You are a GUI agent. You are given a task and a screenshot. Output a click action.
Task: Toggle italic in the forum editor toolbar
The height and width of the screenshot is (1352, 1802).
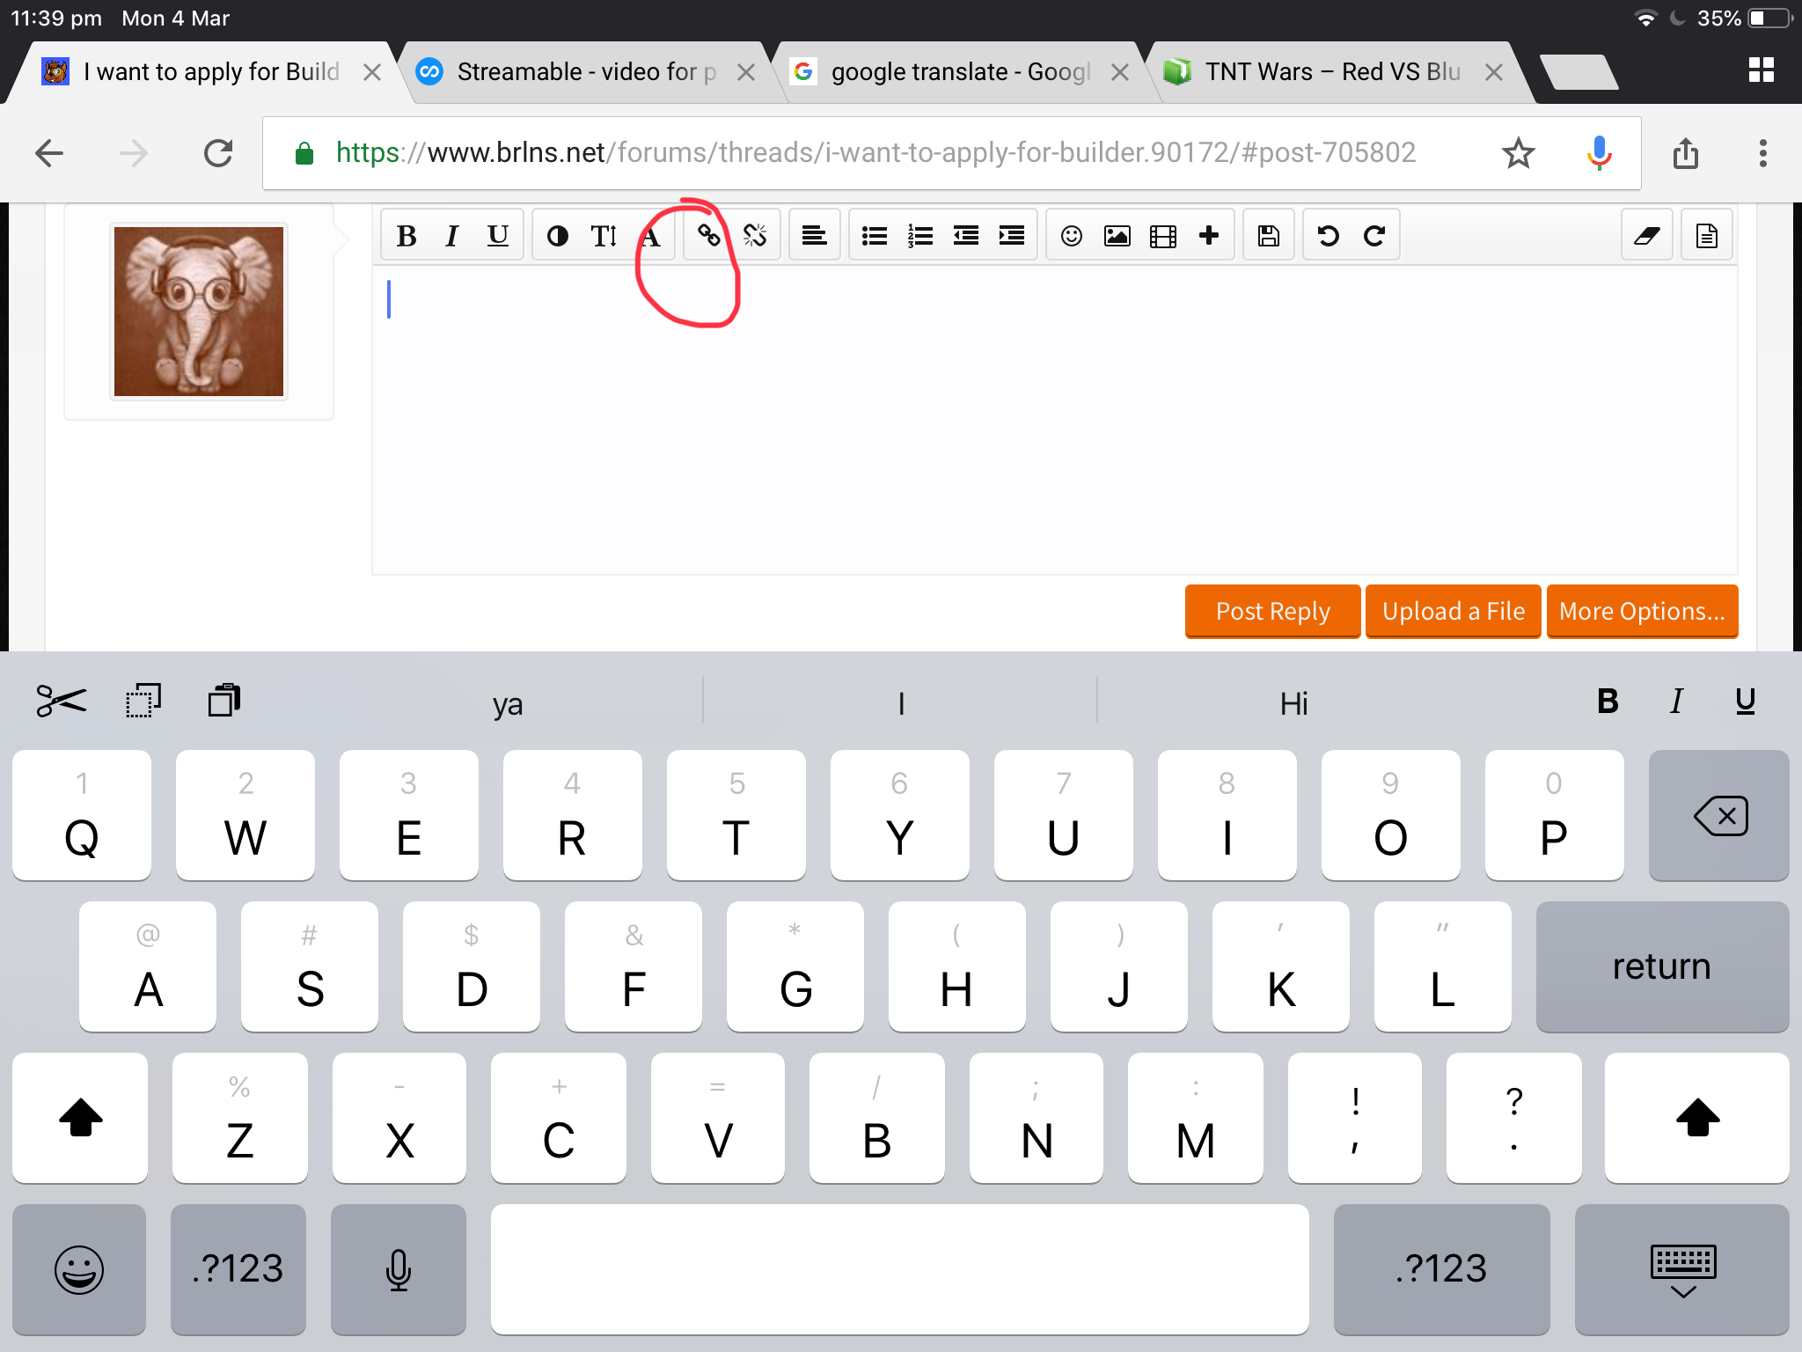(x=451, y=235)
